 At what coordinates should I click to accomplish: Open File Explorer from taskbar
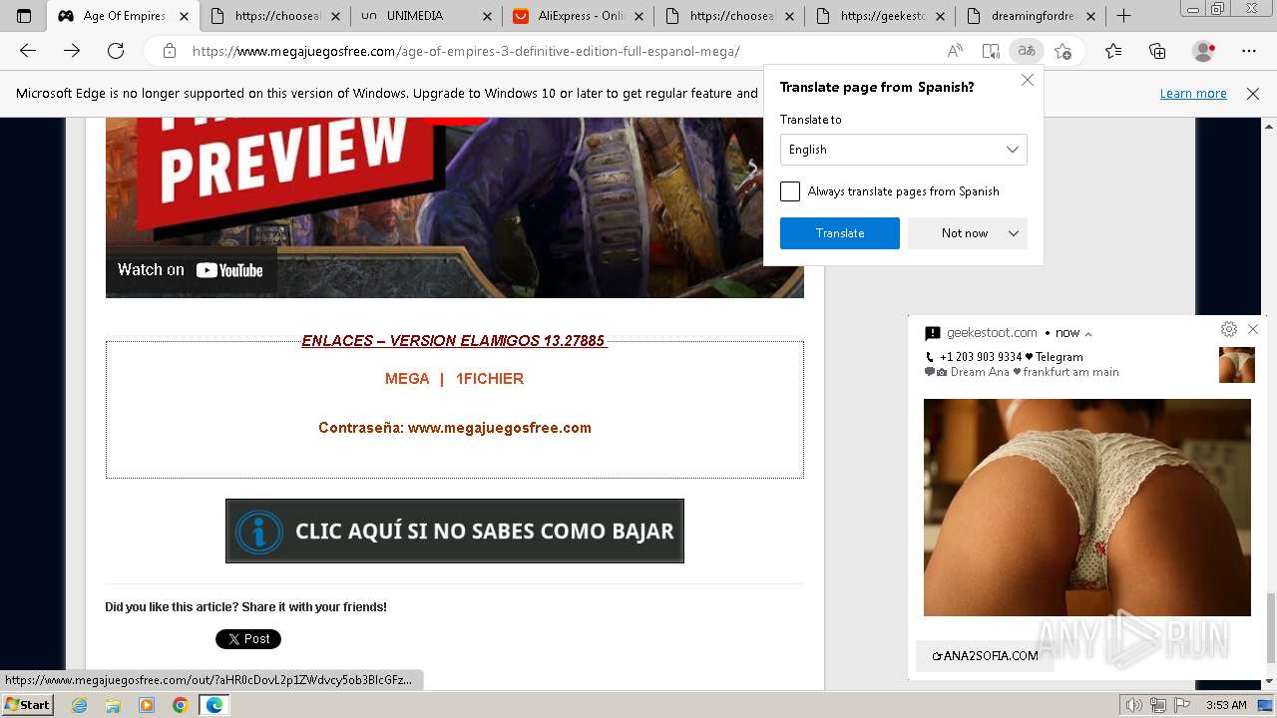[113, 705]
